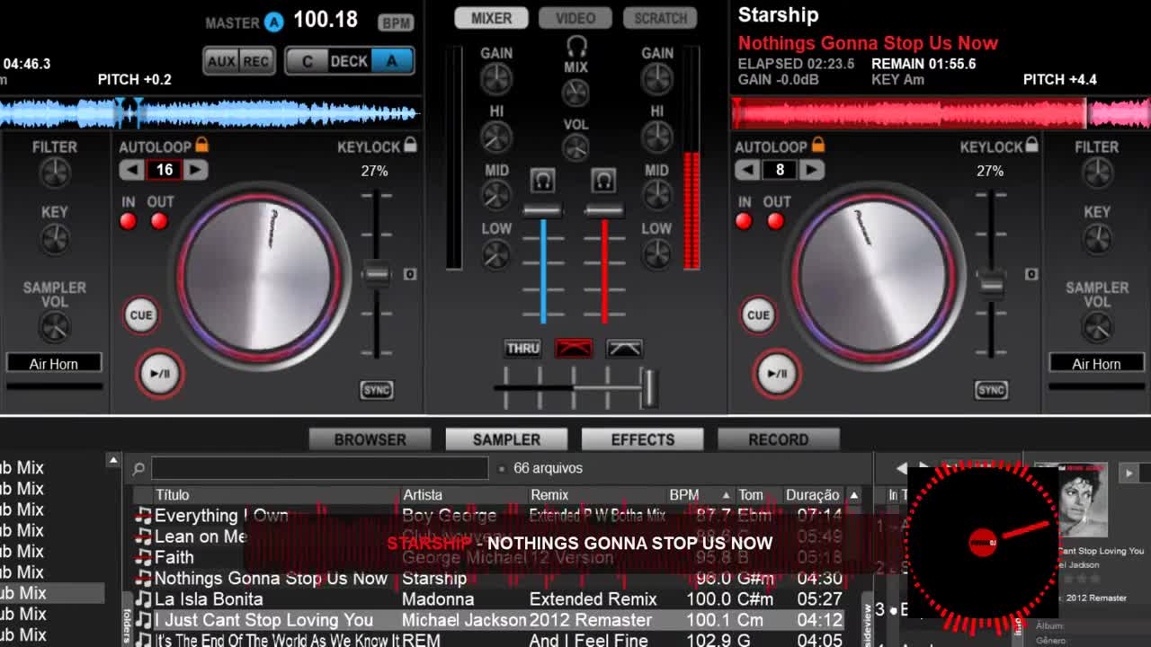Set left deck loop IN point

(x=129, y=221)
